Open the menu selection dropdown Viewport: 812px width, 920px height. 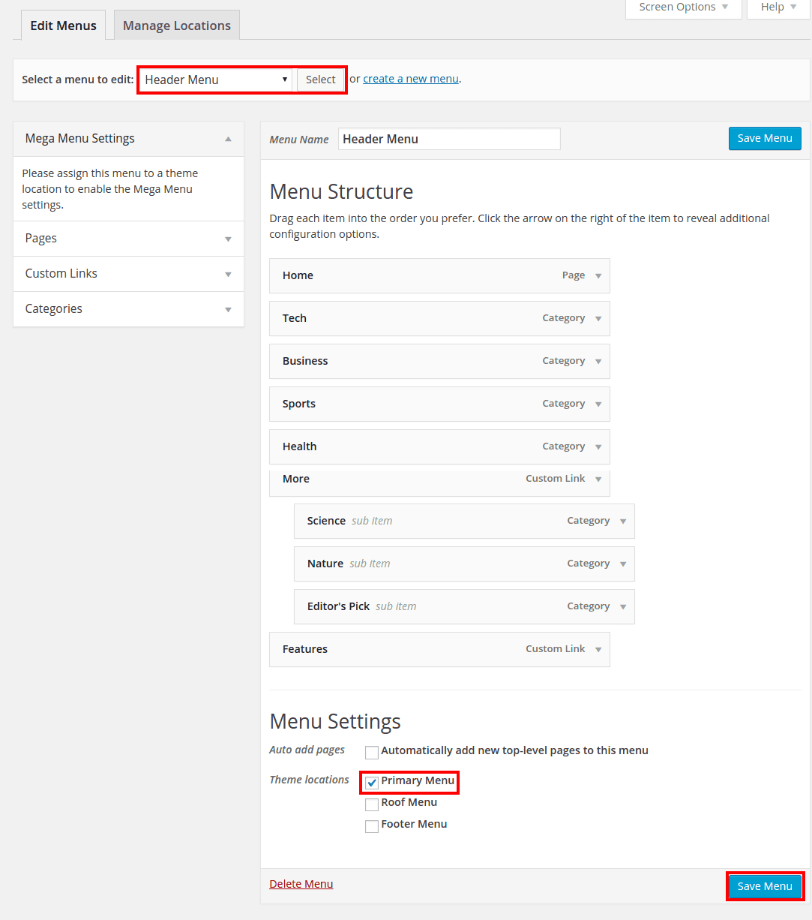point(215,79)
